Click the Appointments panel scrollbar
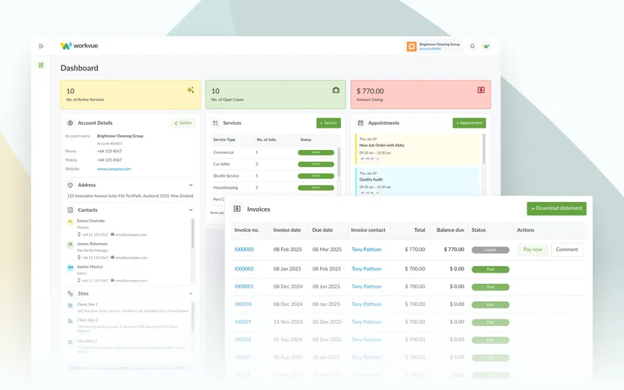Screen dimensions: 624x390 click(484, 149)
